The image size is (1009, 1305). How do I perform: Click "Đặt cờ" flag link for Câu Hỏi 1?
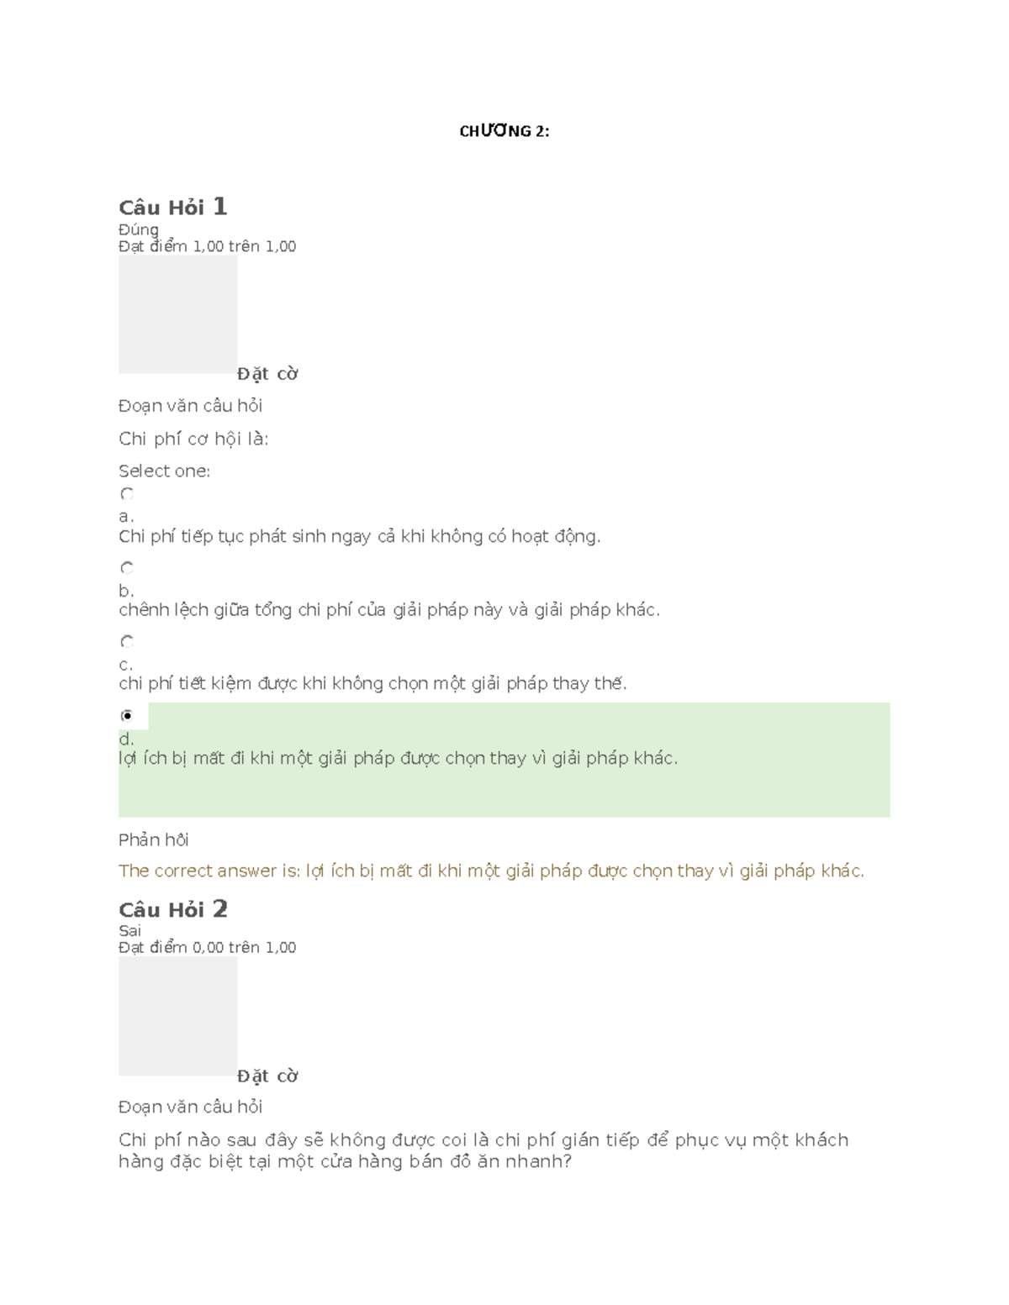coord(267,374)
